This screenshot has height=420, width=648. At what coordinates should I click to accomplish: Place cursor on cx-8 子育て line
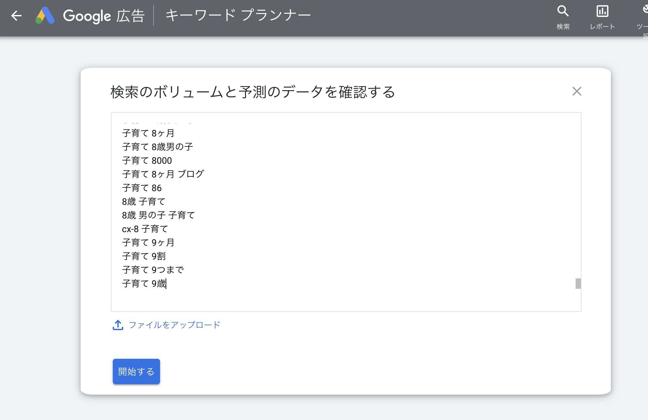(145, 229)
